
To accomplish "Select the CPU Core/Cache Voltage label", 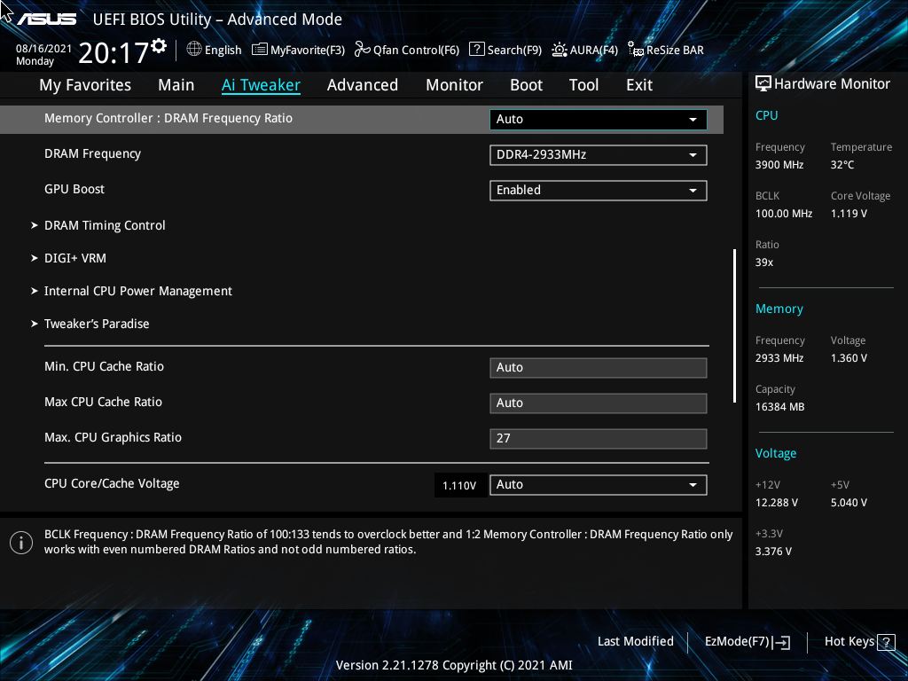I will (x=112, y=483).
